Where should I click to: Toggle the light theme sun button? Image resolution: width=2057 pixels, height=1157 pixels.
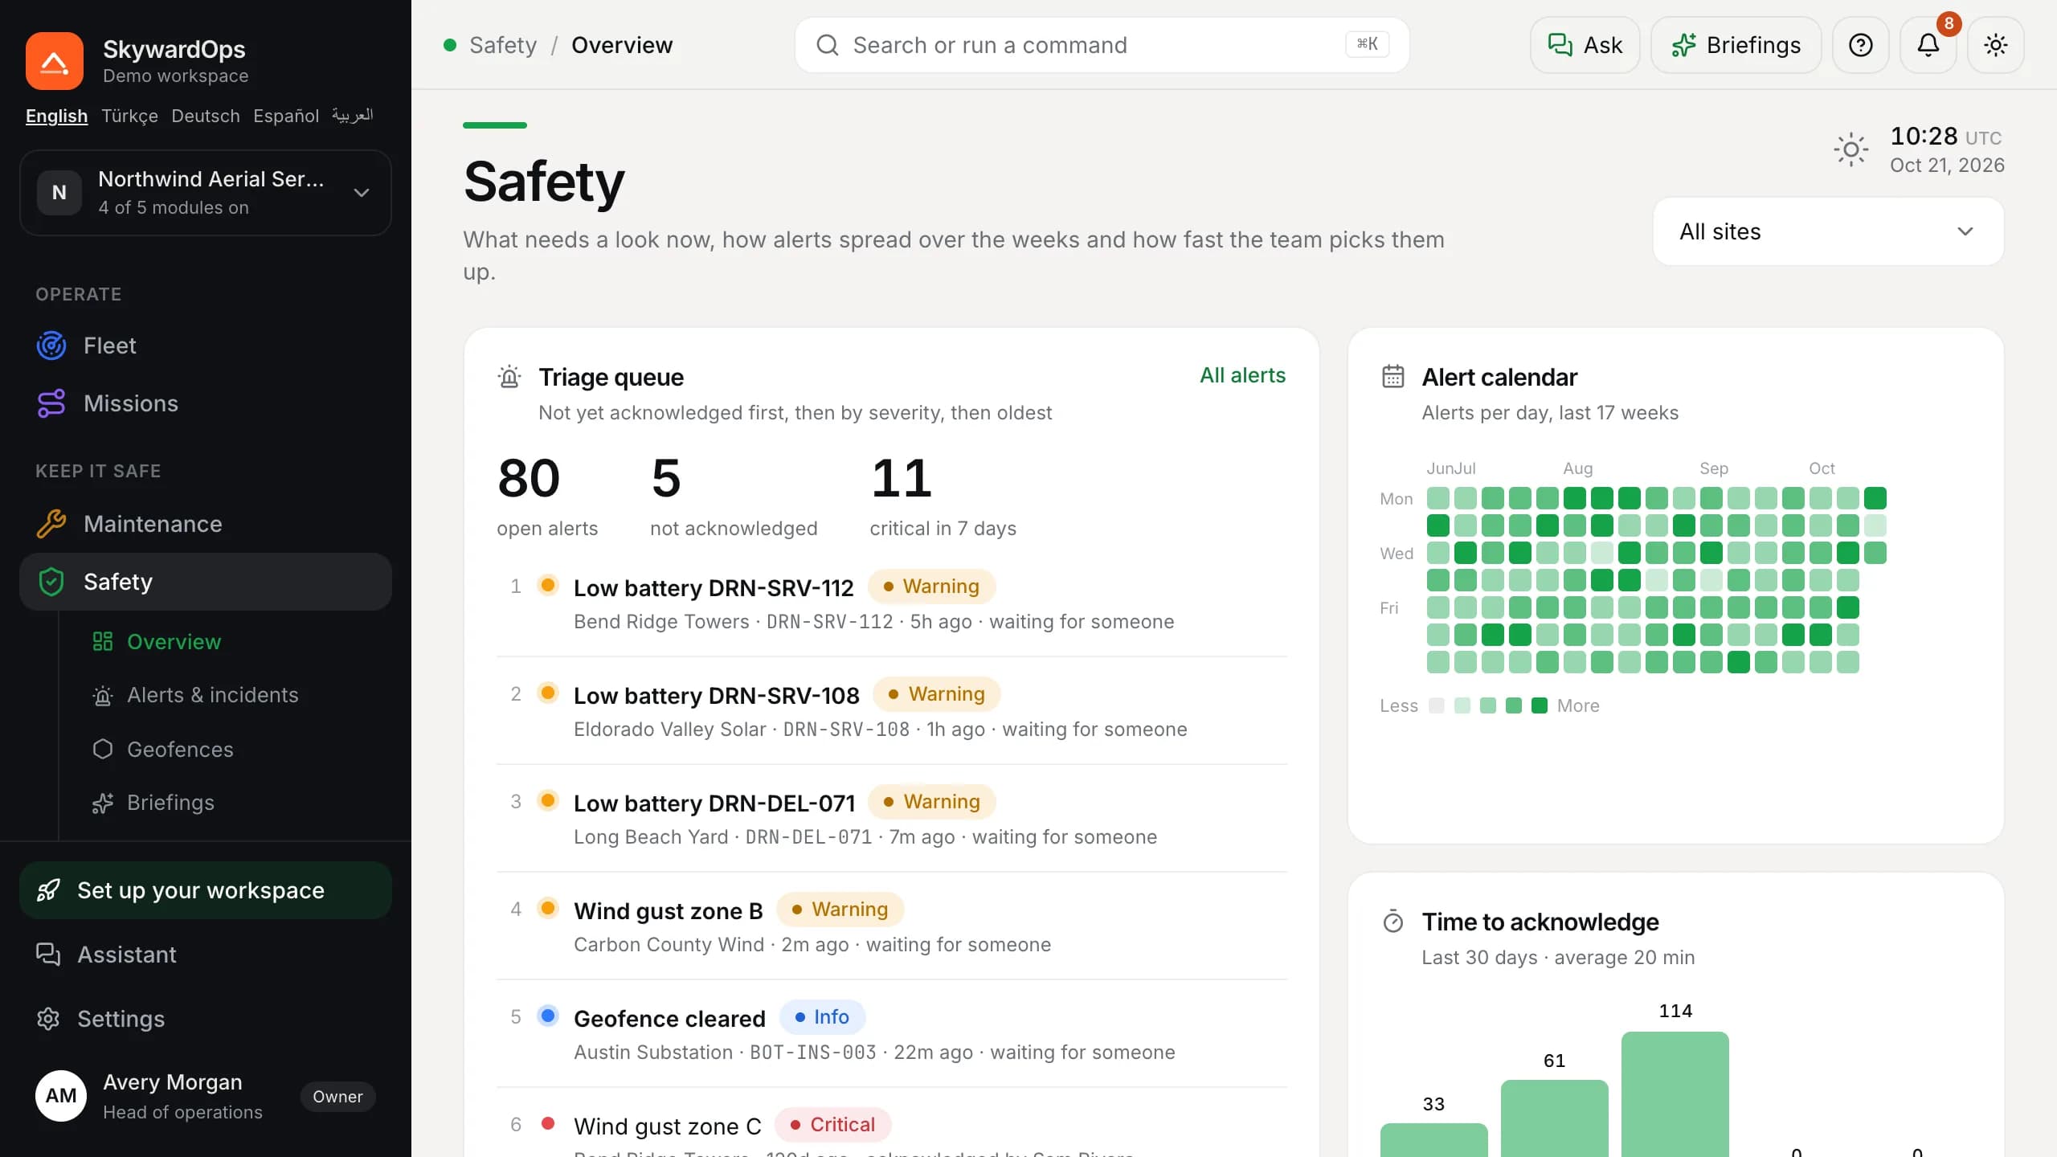[x=1995, y=45]
